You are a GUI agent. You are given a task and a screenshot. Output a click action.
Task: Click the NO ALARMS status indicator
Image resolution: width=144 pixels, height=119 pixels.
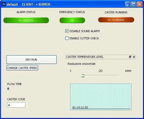[x=26, y=20]
